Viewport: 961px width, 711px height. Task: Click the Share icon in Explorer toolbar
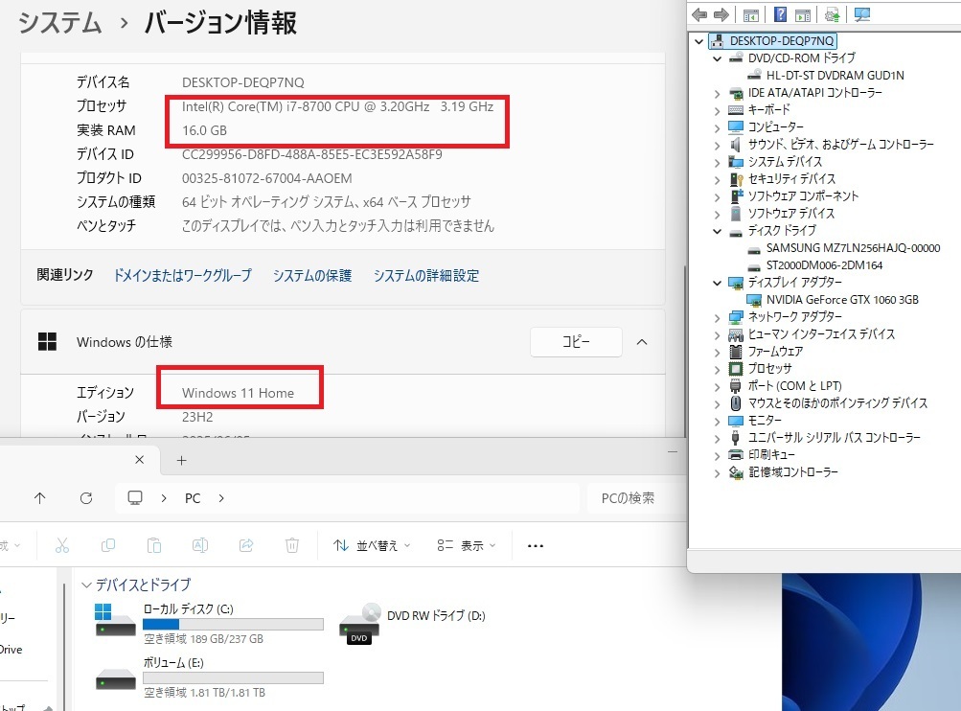pyautogui.click(x=246, y=545)
